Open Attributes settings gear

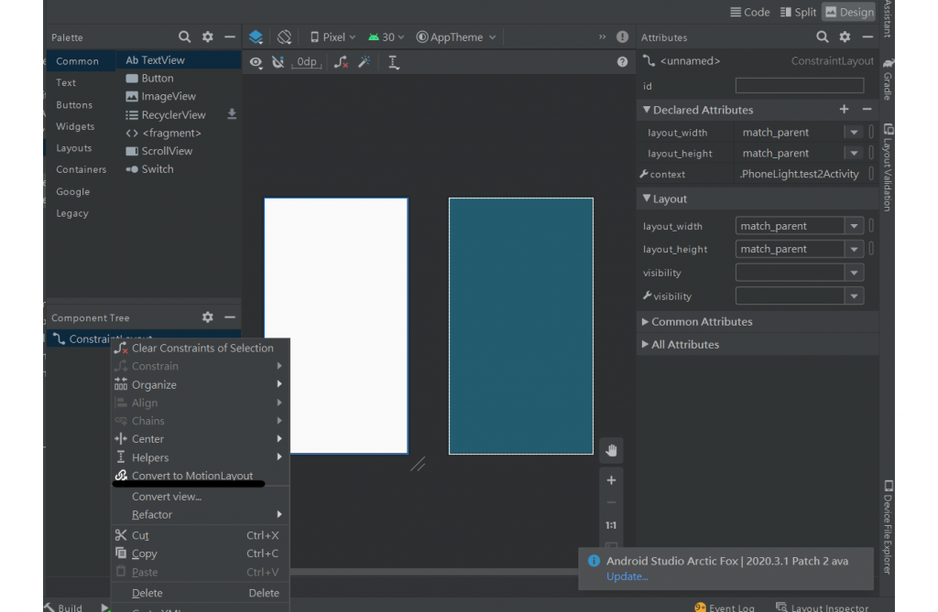coord(845,38)
